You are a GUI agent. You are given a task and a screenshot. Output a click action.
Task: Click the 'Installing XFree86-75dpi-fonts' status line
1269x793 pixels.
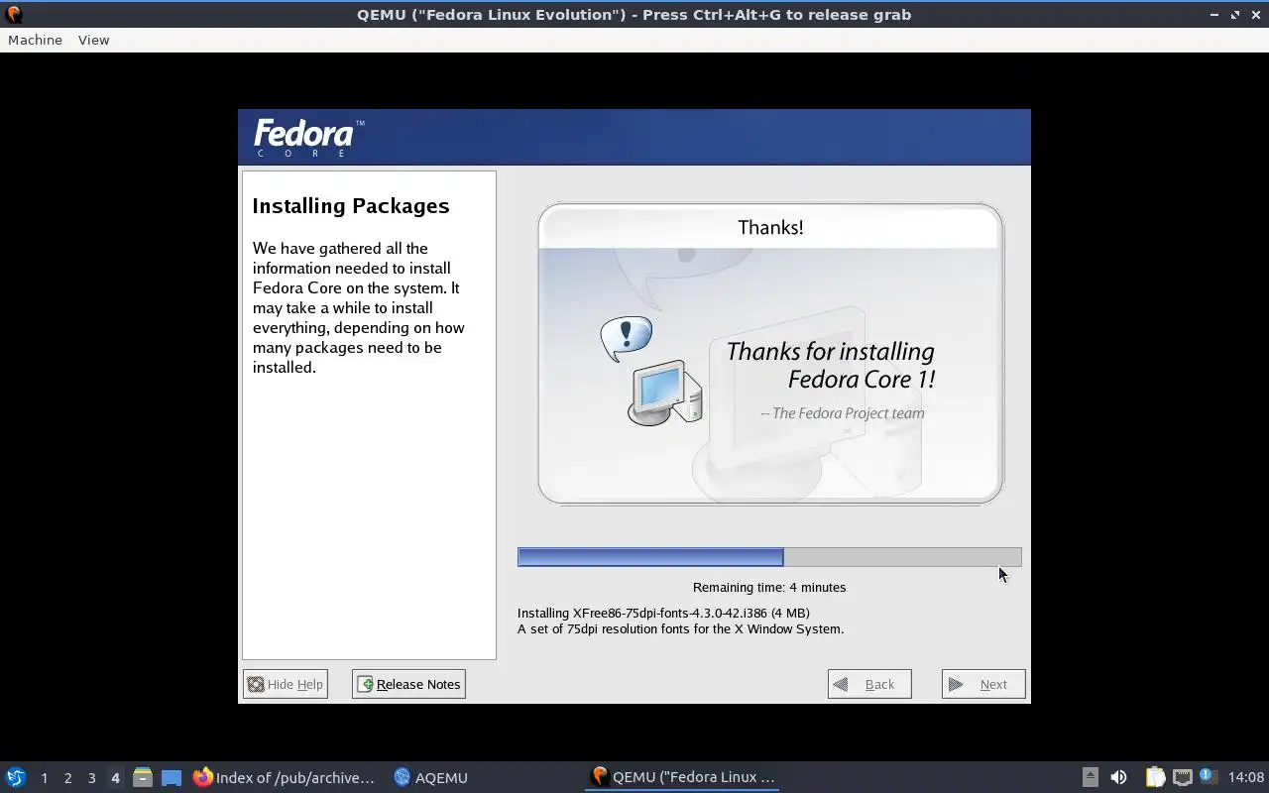tap(663, 613)
